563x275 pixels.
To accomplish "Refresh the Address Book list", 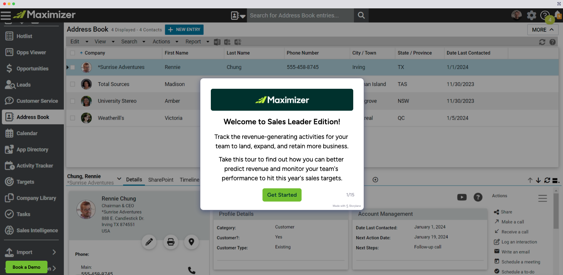I will [542, 42].
